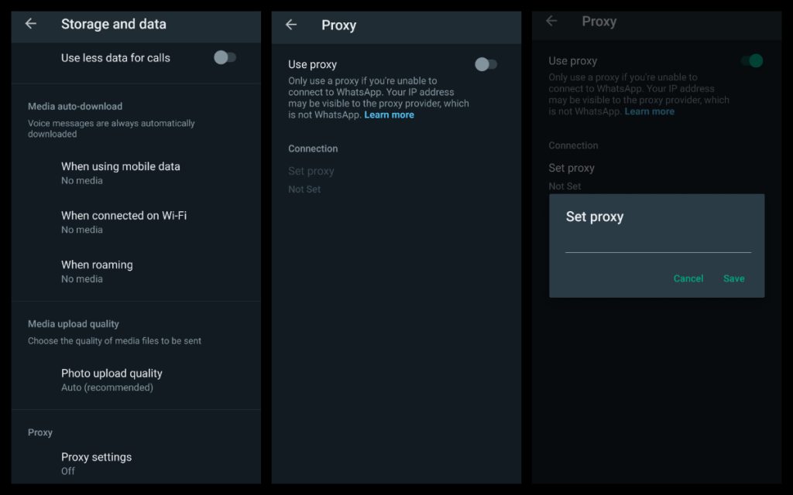The image size is (793, 495).
Task: Select the Connection heading in middle screen
Action: 313,148
